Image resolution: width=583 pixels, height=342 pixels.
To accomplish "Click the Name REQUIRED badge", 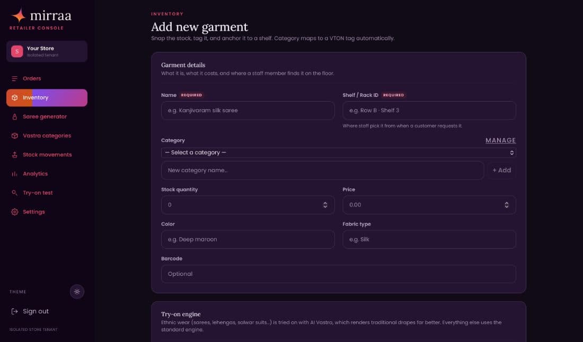I will point(191,95).
